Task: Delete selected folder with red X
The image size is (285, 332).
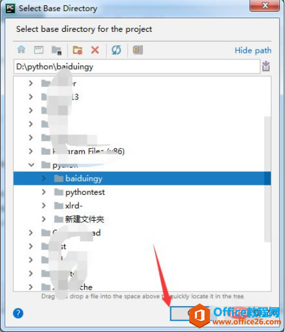Action: click(x=95, y=50)
